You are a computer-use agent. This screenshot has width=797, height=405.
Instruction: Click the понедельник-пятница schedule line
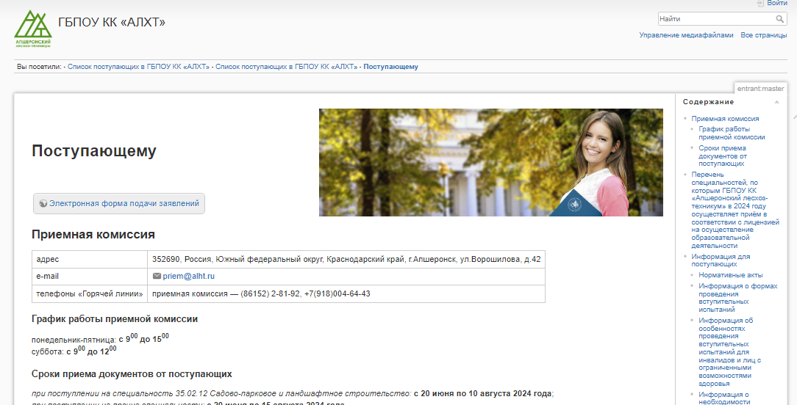100,338
